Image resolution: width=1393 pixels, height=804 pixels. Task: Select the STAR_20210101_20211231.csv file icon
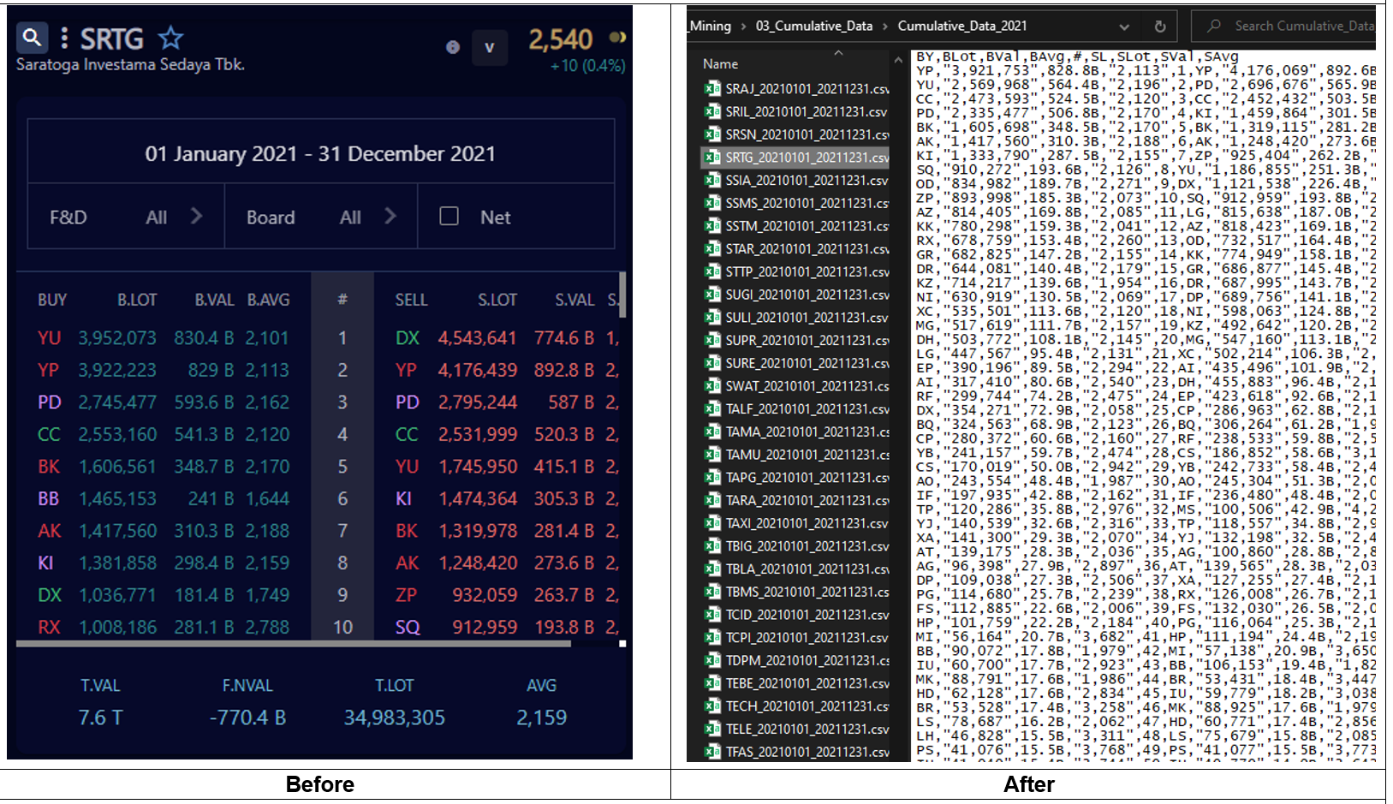[x=712, y=248]
